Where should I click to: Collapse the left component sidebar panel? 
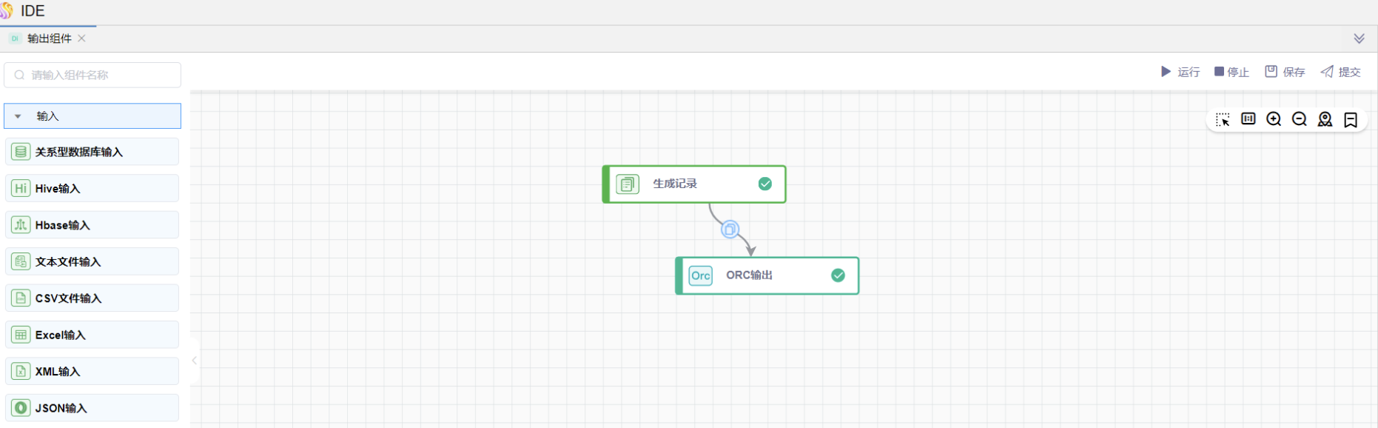pyautogui.click(x=194, y=361)
